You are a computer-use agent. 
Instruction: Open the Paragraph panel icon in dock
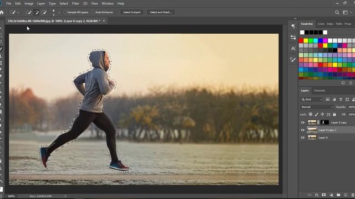point(293,27)
